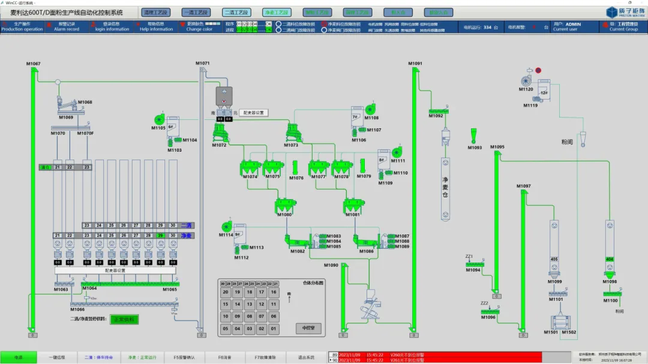Select the M1120 fan icon
The image size is (648, 364).
[526, 81]
